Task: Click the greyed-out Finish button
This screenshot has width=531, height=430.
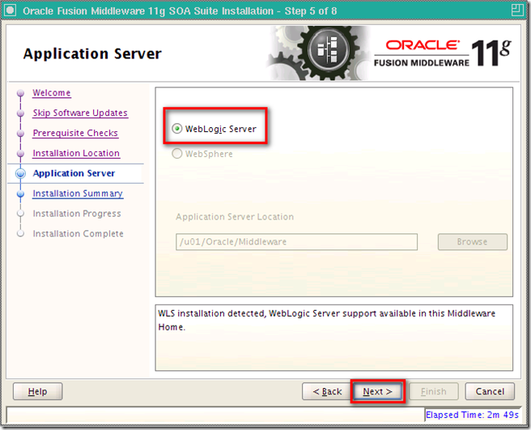Action: coord(434,391)
